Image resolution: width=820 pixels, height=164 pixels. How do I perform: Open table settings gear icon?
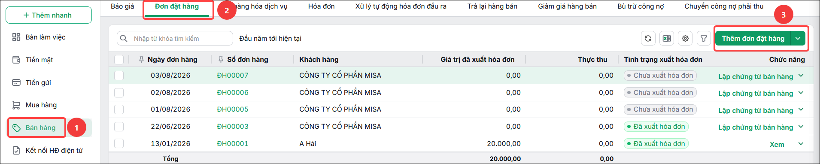pos(685,39)
